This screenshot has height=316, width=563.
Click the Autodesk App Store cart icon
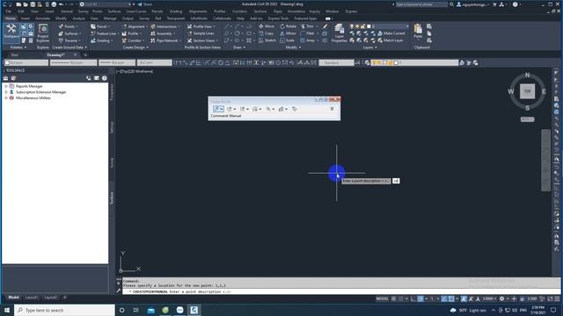pos(494,4)
